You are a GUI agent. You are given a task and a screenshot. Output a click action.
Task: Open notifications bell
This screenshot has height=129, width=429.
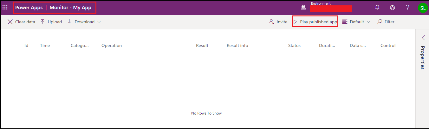(377, 8)
